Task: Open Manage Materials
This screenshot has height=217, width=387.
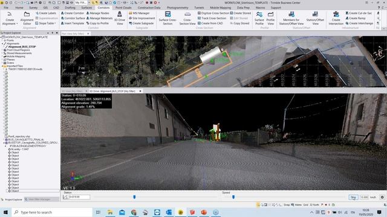Action: [x=99, y=18]
